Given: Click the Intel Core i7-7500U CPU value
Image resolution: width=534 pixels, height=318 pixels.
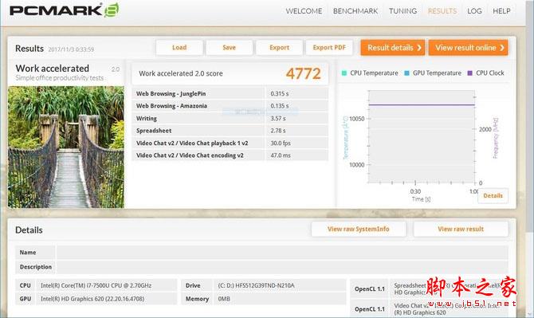Looking at the screenshot, I should pos(96,285).
